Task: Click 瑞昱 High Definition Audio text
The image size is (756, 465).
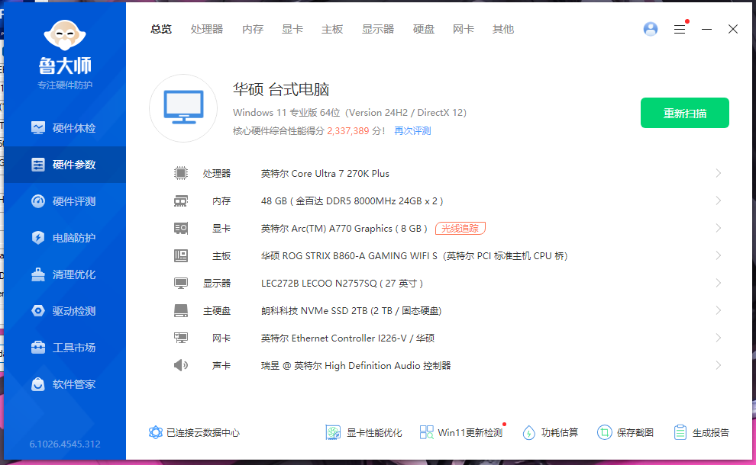Action: click(x=356, y=365)
